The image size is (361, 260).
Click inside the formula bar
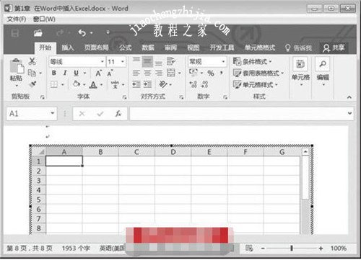(x=238, y=114)
